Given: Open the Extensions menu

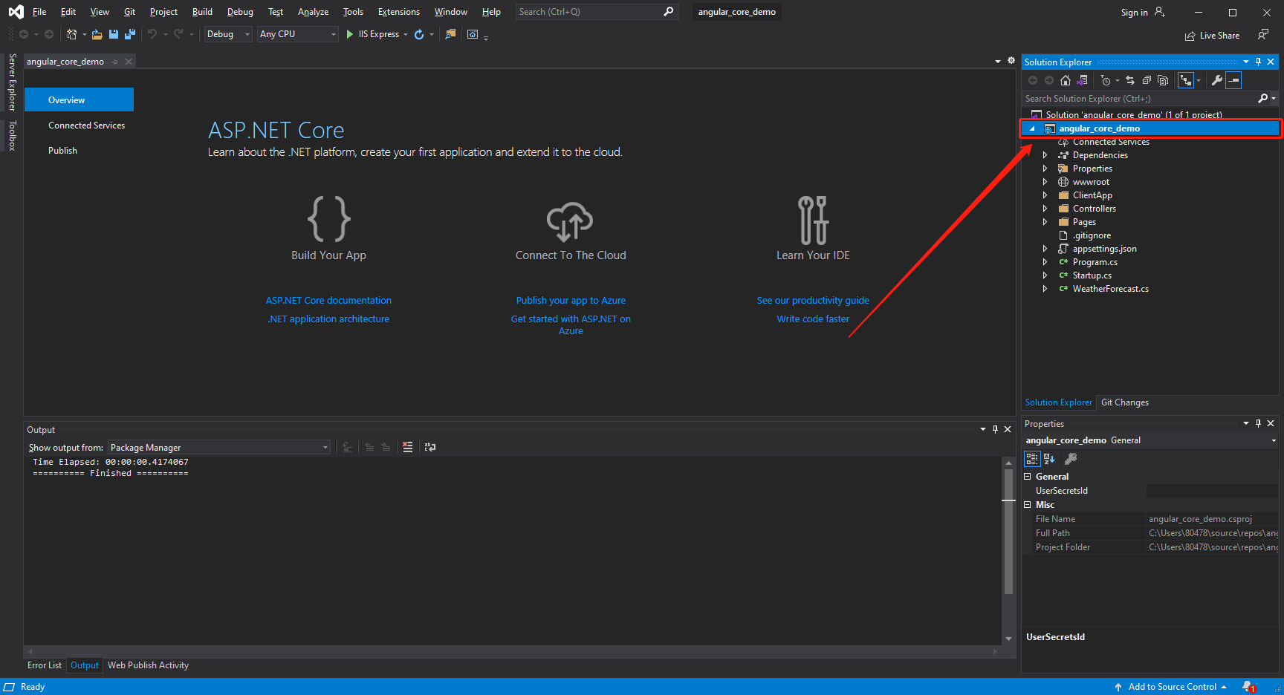Looking at the screenshot, I should pos(398,12).
